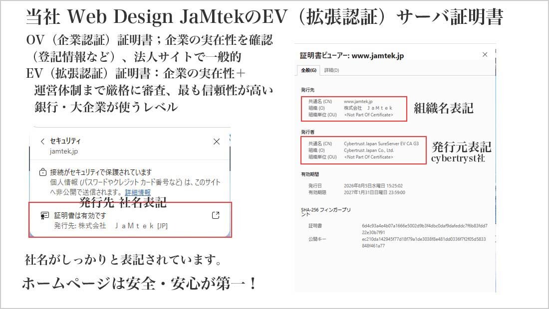Select the common name value www.jamtek.jp
This screenshot has height=309, width=549.
point(358,101)
